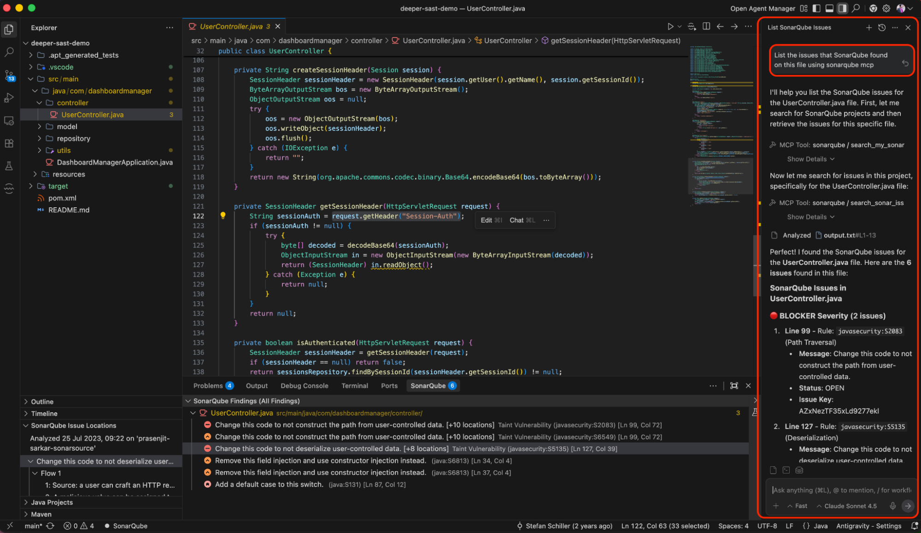Switch to the Problems tab
This screenshot has width=921, height=533.
pyautogui.click(x=208, y=386)
